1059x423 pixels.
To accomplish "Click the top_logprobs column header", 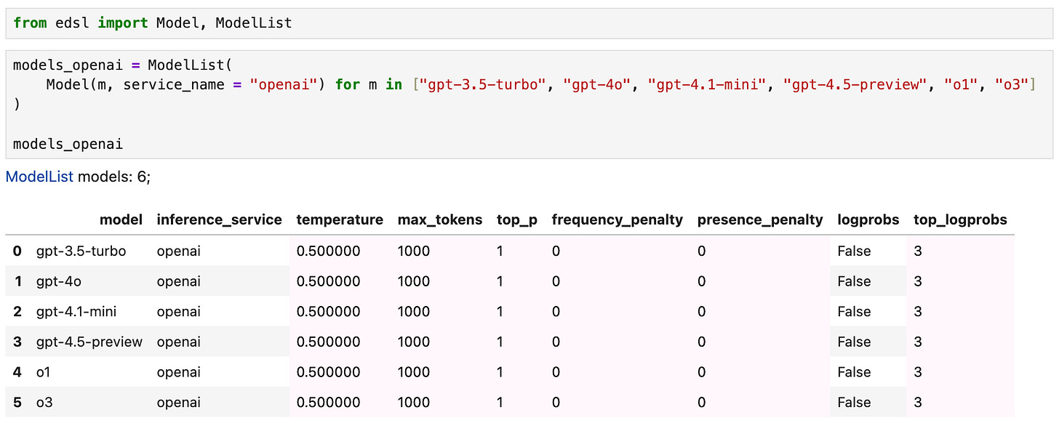I will click(x=960, y=219).
